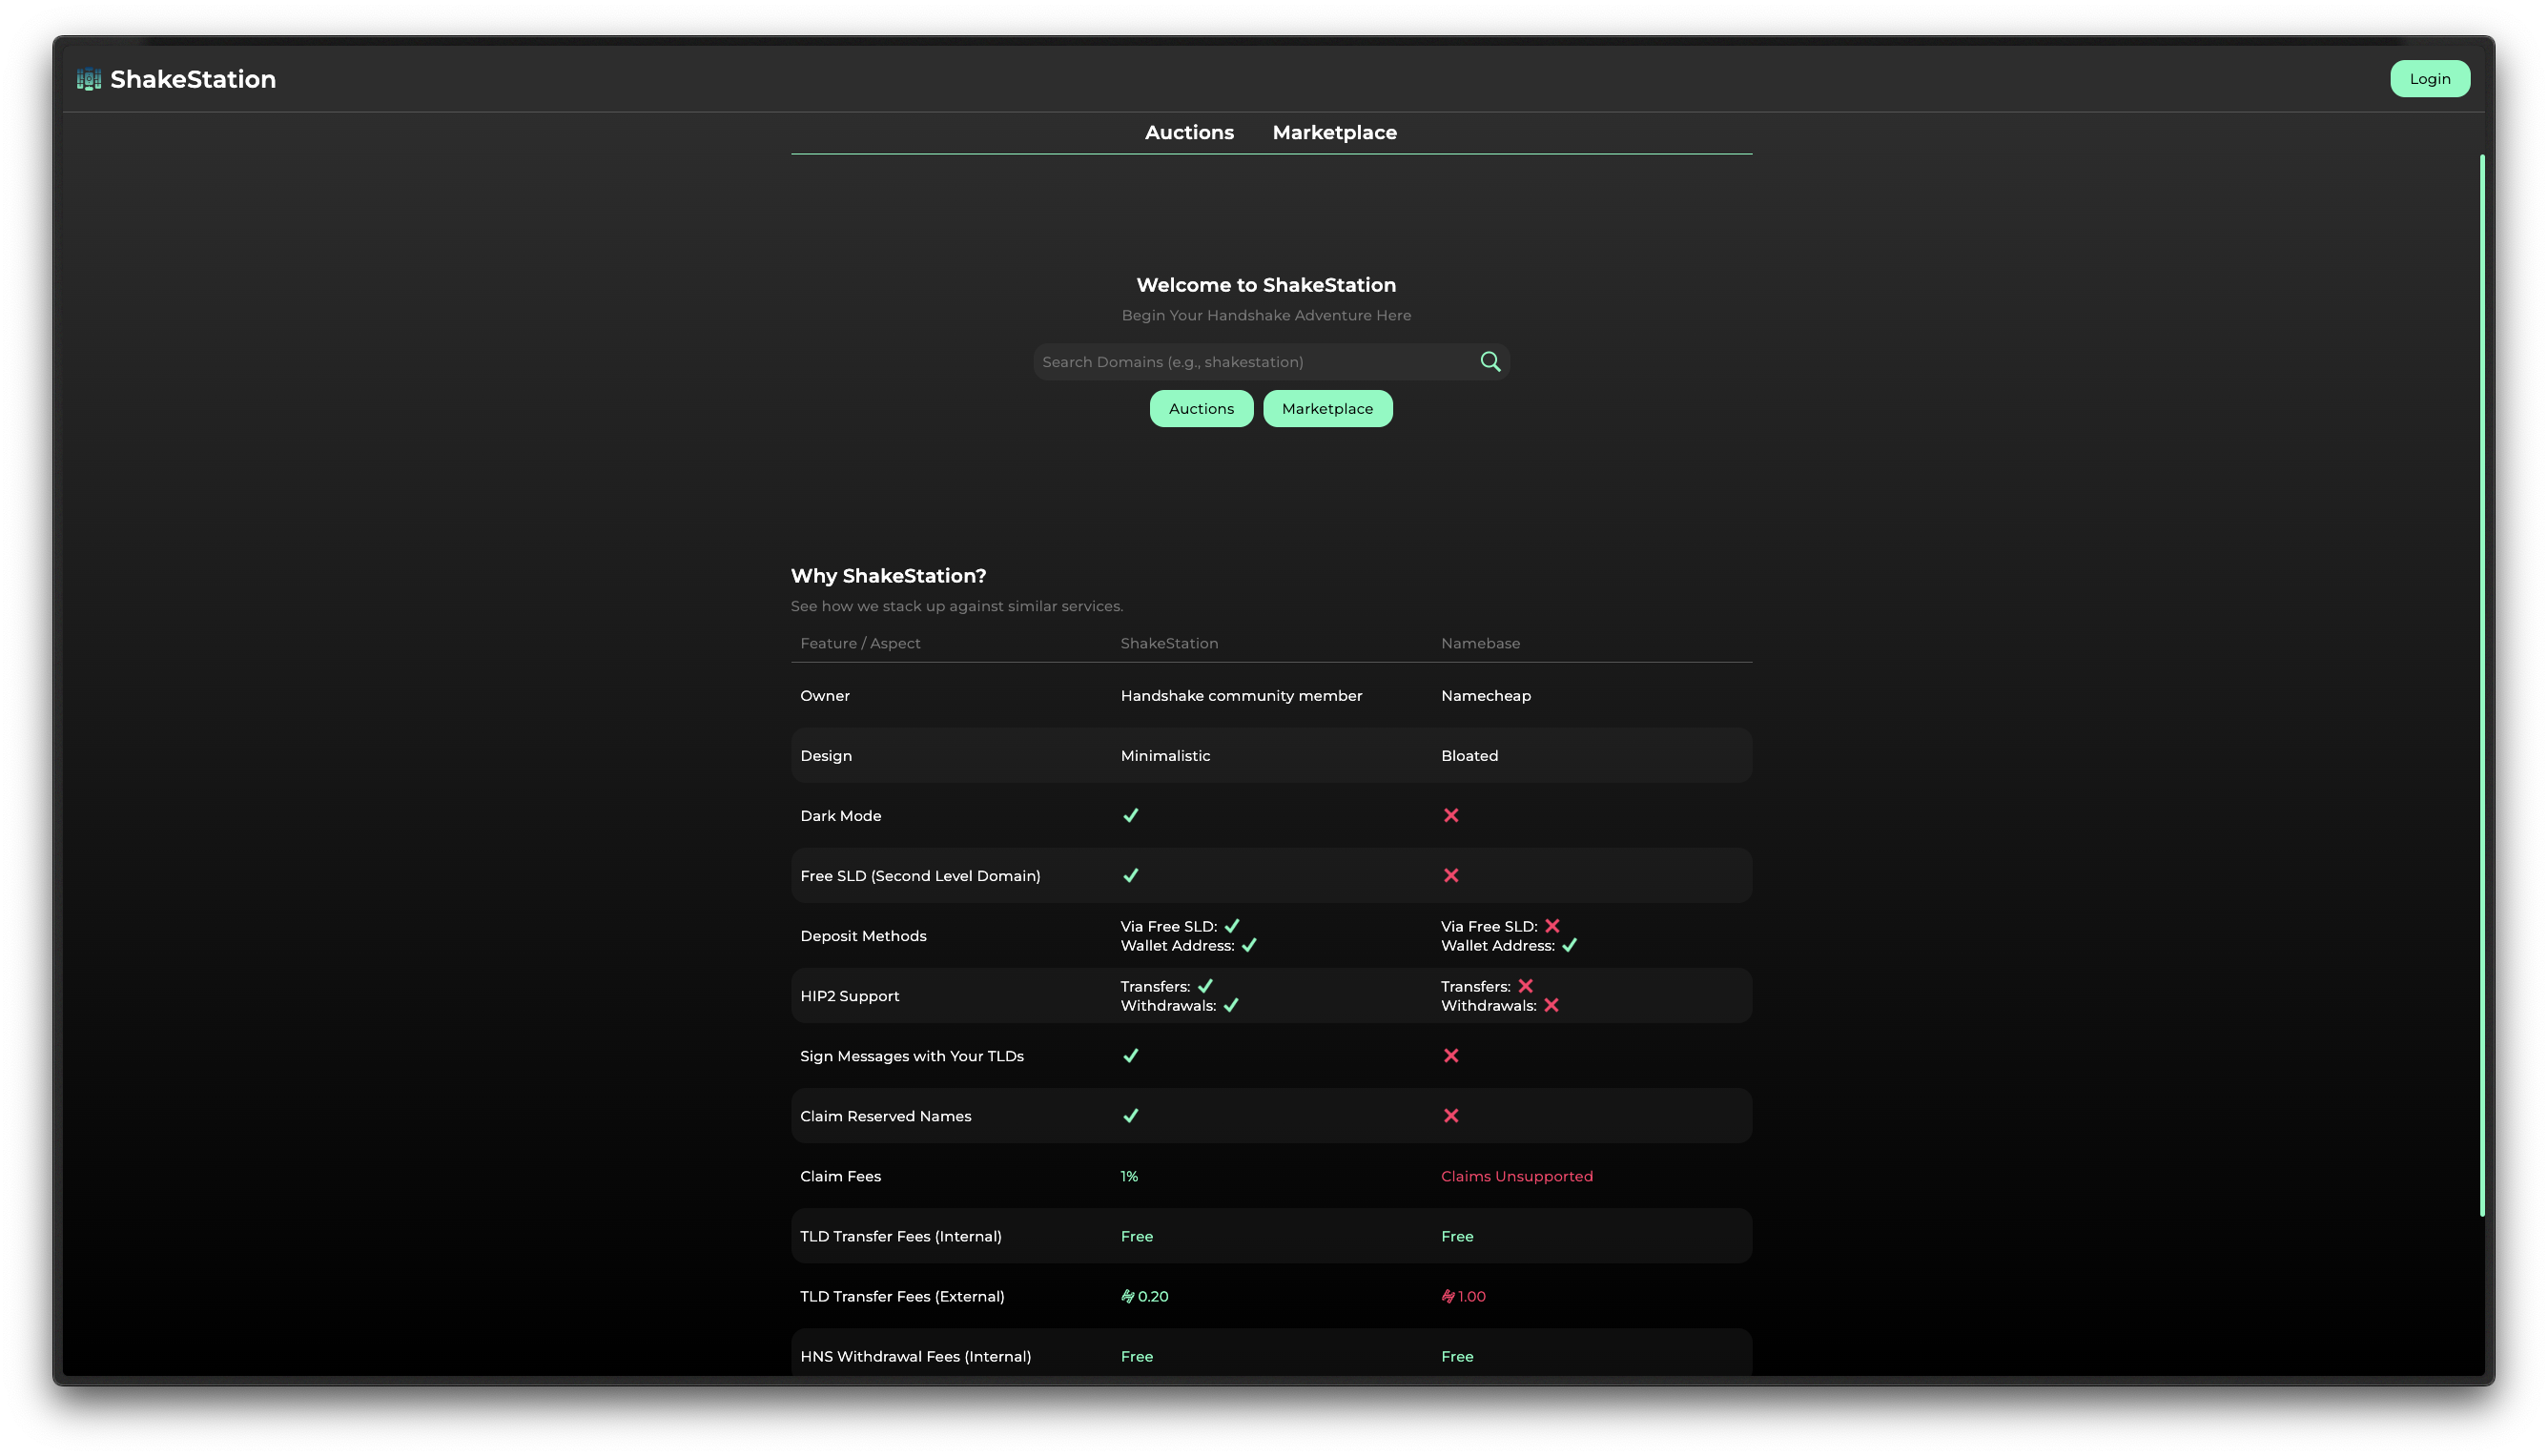This screenshot has height=1456, width=2548.
Task: Click Namebase HIP2 Withdrawals cross icon
Action: click(1551, 1006)
